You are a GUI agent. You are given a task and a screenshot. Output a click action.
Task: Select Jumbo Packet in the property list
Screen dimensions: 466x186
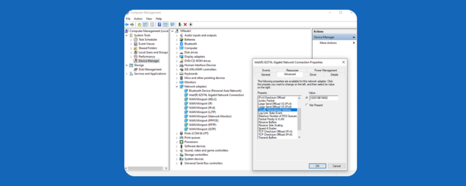point(267,101)
